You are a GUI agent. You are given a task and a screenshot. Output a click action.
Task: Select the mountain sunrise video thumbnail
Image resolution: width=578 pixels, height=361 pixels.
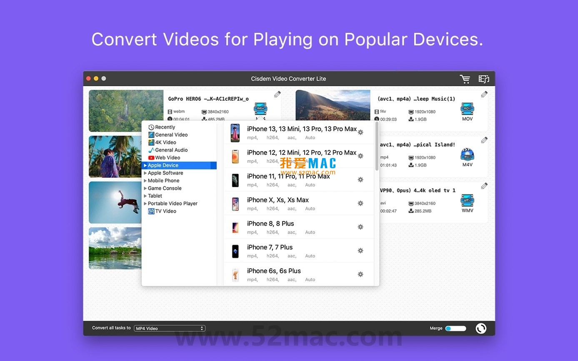click(x=333, y=106)
